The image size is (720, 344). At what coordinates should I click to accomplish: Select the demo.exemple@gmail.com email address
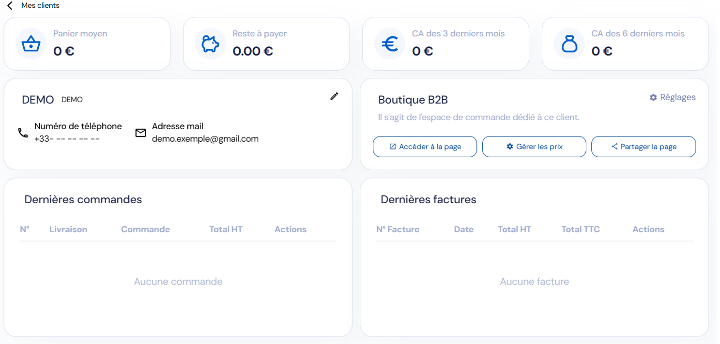pos(205,139)
